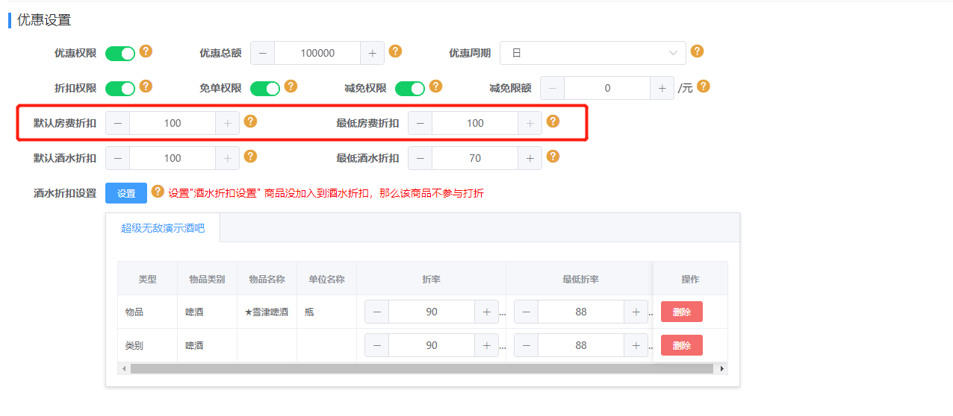Image resolution: width=953 pixels, height=416 pixels.
Task: Click the ★雪津啤酒 item name cell
Action: (267, 312)
